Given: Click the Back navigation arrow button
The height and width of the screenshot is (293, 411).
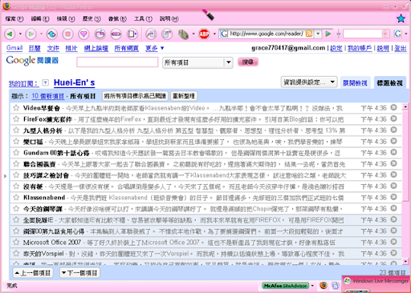Looking at the screenshot, I should pyautogui.click(x=10, y=34).
